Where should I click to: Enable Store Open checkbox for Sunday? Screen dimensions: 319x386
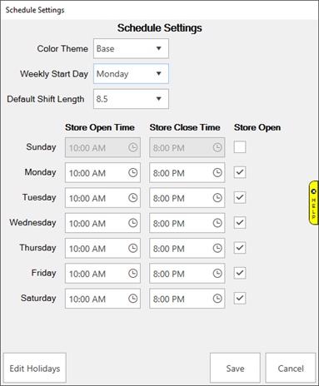point(240,147)
